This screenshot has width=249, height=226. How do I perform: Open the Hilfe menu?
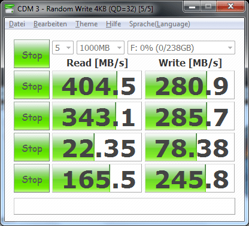pos(113,24)
